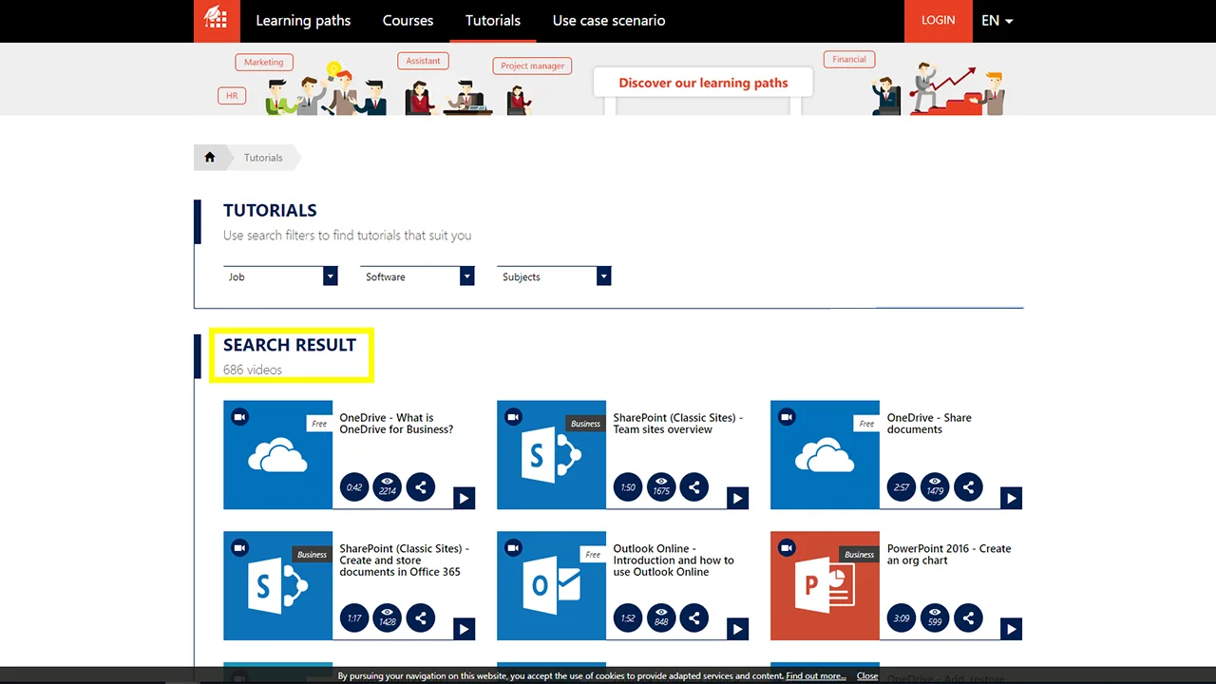Viewport: 1216px width, 684px height.
Task: Open Create and store documents thumbnail
Action: pos(277,586)
